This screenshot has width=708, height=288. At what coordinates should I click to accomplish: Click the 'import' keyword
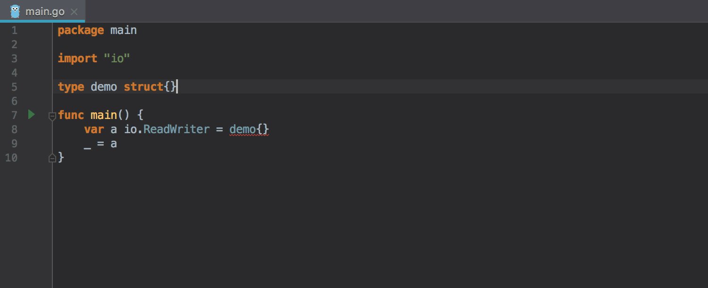point(77,59)
